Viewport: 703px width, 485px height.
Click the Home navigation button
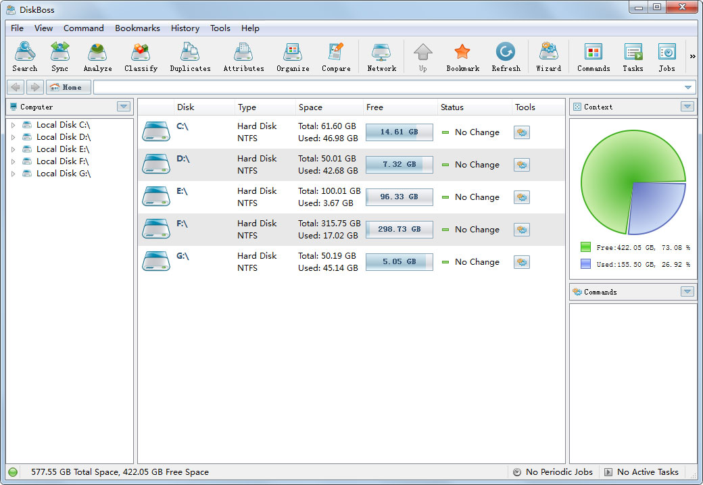pos(68,88)
